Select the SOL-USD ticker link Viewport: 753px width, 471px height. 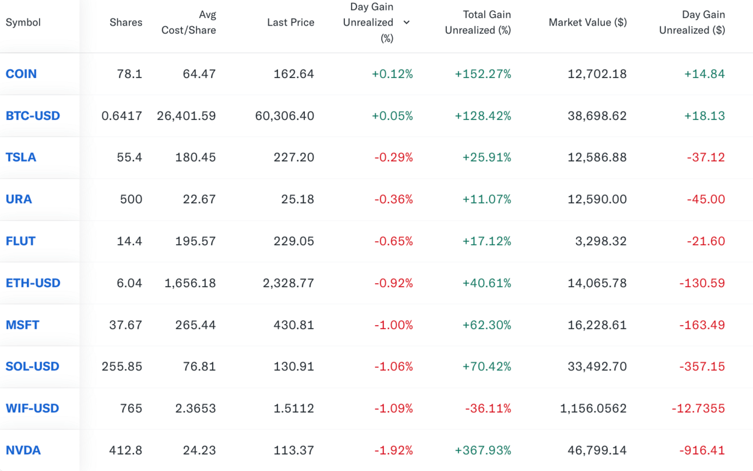coord(32,367)
